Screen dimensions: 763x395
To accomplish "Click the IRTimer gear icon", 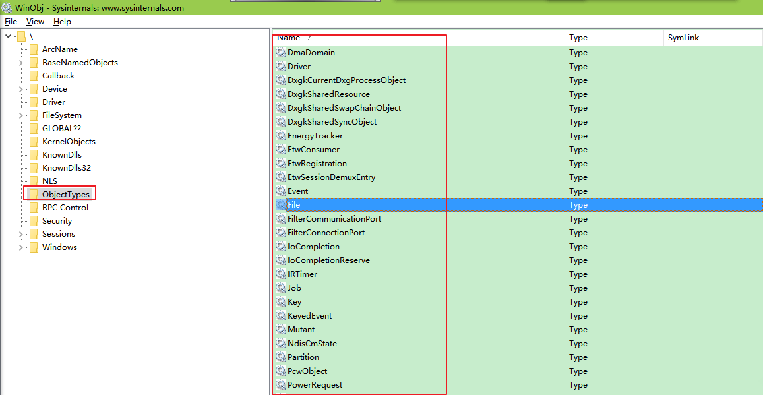I will pos(281,274).
